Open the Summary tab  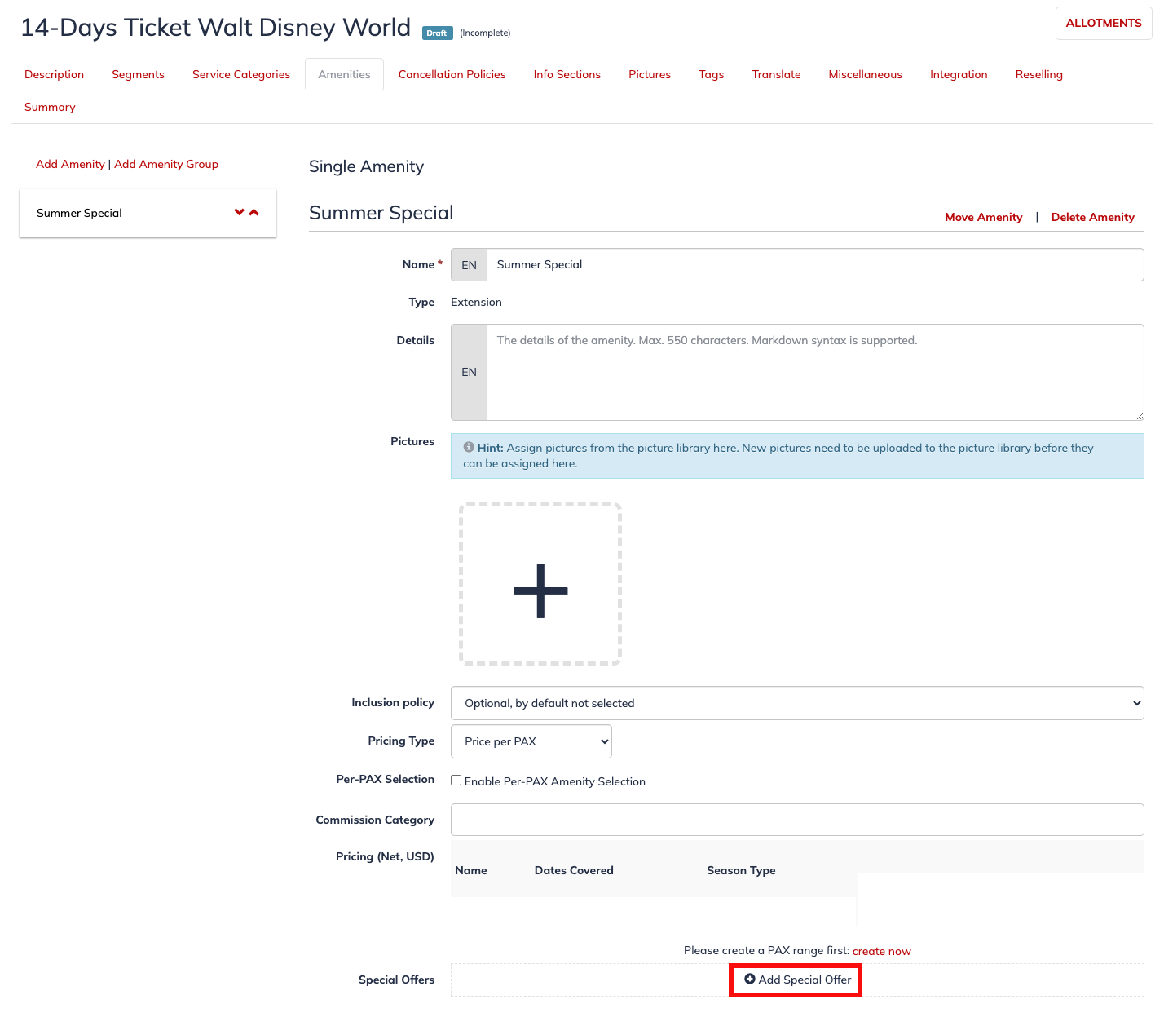point(50,107)
